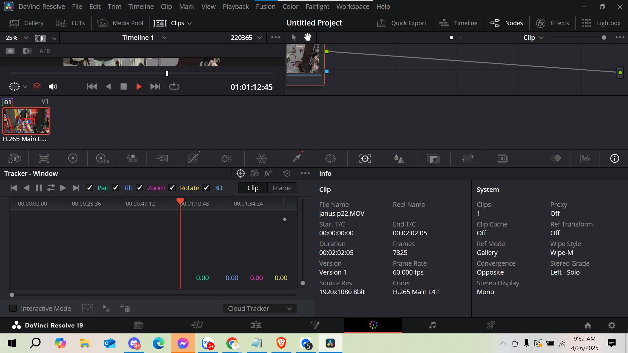Viewport: 628px width, 353px height.
Task: Open the Timeline menu
Action: [x=141, y=7]
